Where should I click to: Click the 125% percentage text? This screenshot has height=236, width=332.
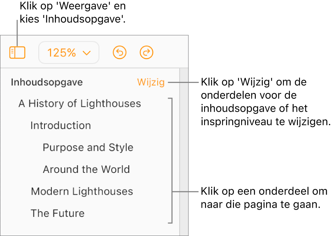click(61, 53)
